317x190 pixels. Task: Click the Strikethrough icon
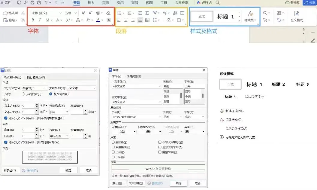[x=58, y=20]
